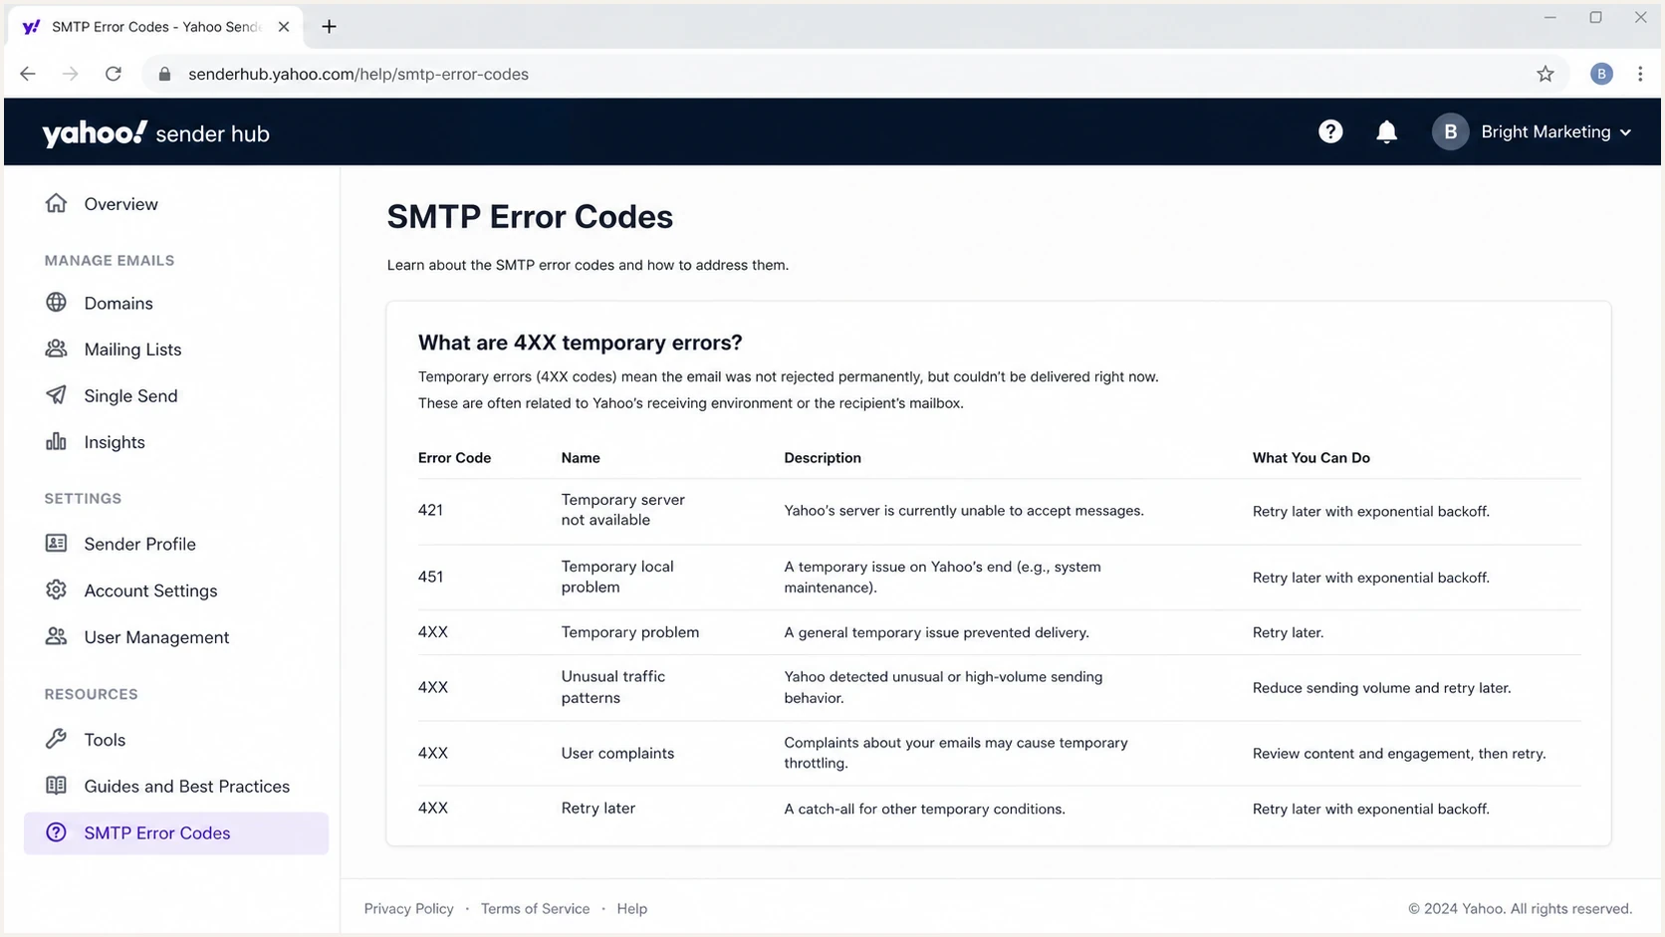The image size is (1665, 937).
Task: Open Domains page from sidebar
Action: click(119, 303)
